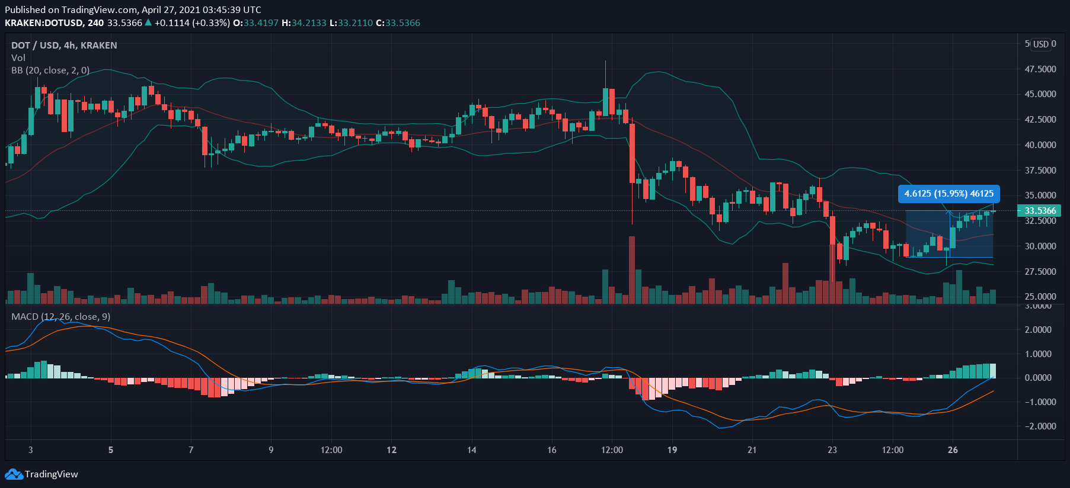Screen dimensions: 1070x488
Task: Click the 30.0000 price axis label
Action: [1040, 246]
